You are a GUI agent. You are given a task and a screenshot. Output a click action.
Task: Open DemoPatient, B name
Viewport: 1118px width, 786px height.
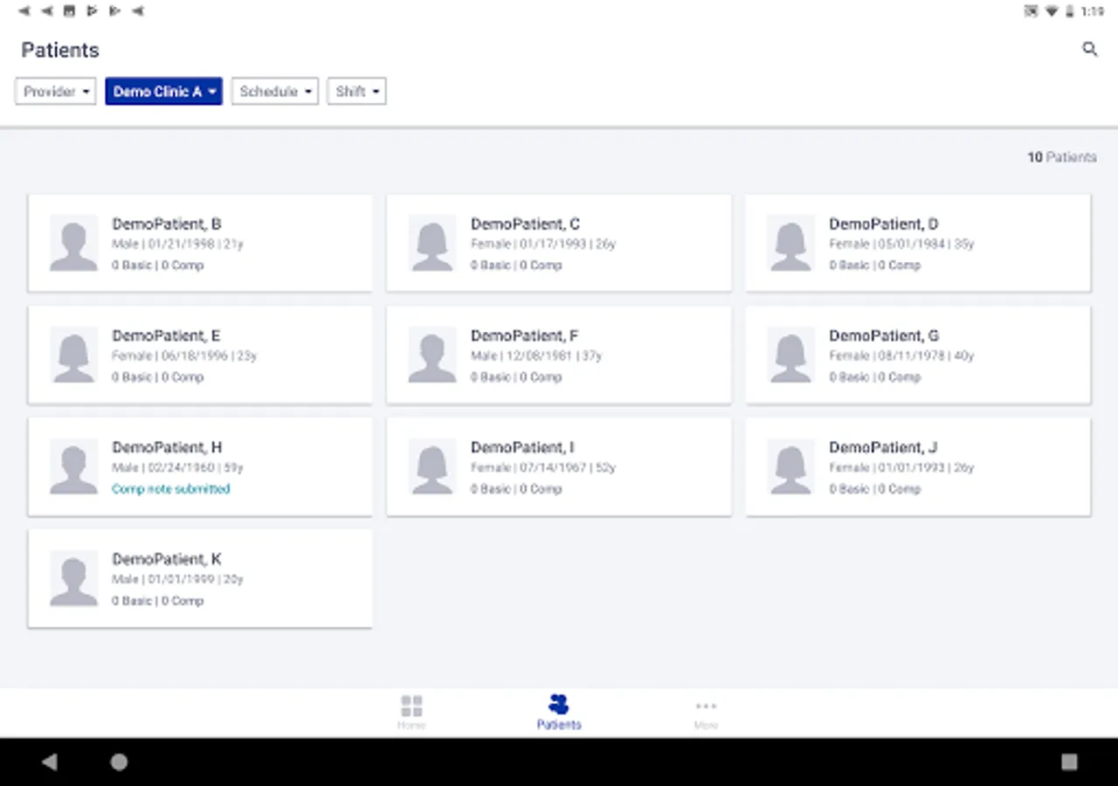coord(167,224)
